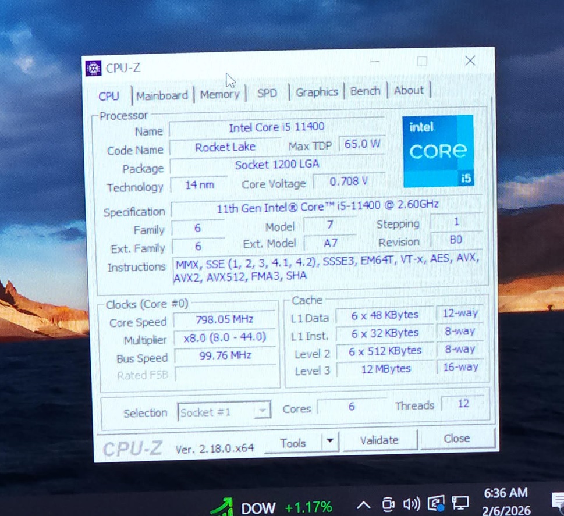Click the network display tray icon

pos(460,504)
